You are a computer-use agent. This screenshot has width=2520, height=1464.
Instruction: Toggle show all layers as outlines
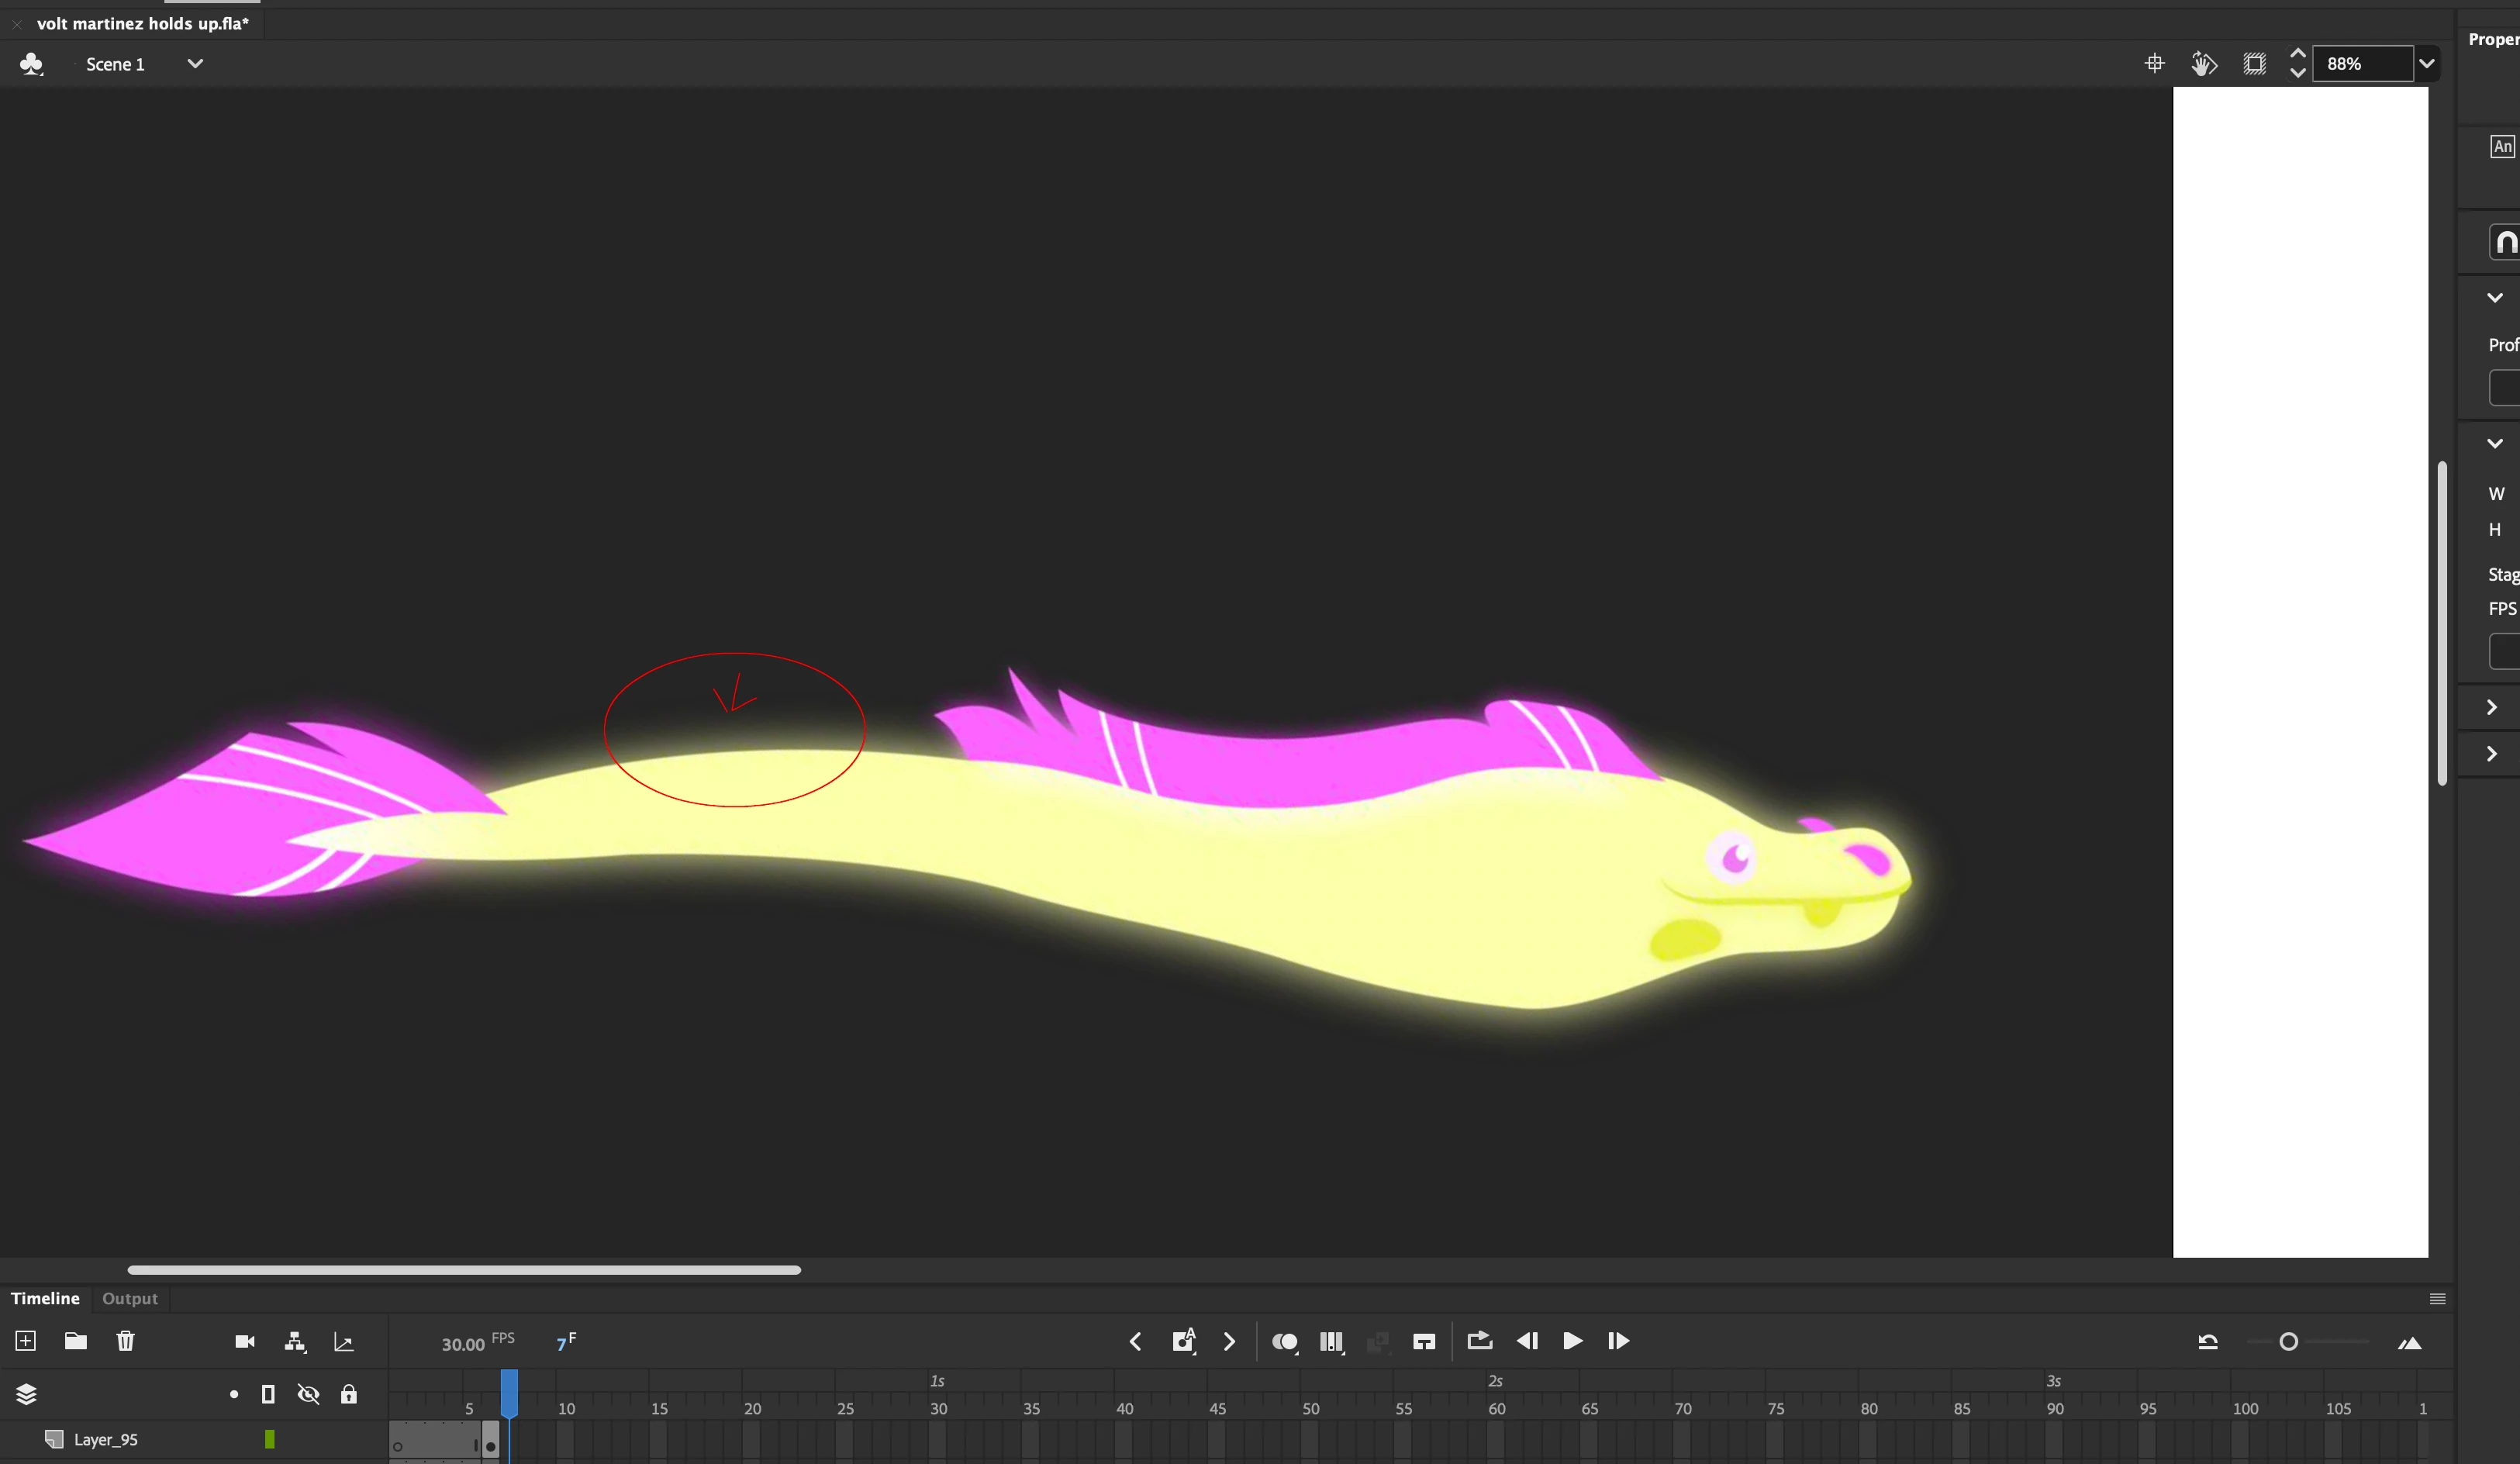pos(268,1394)
